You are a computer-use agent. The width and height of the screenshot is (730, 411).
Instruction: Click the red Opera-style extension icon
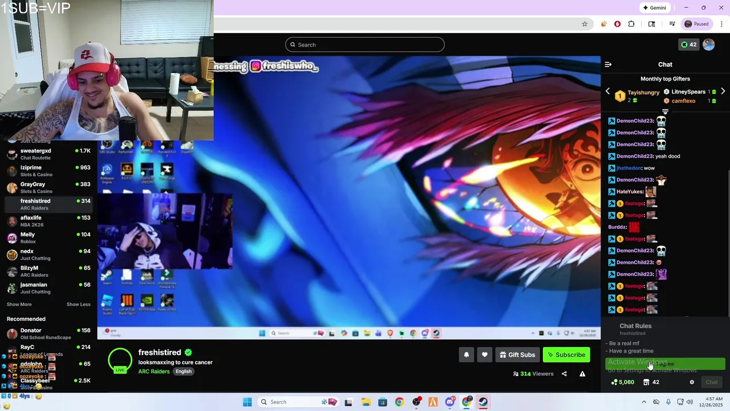(x=618, y=24)
